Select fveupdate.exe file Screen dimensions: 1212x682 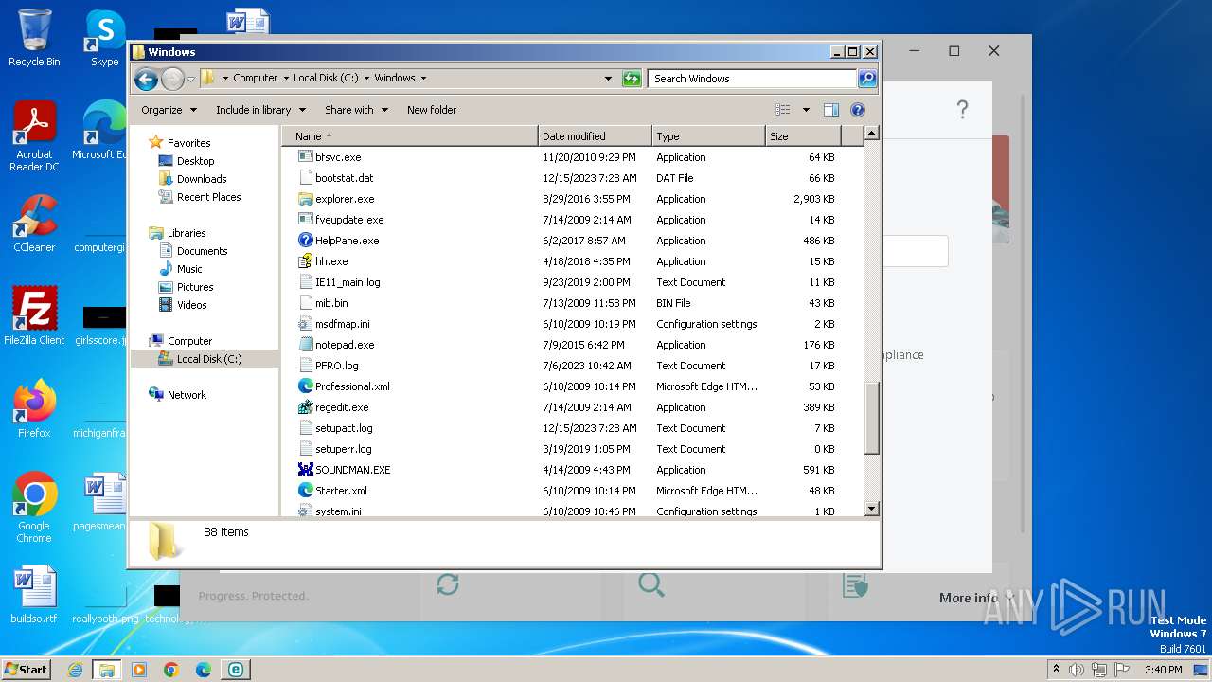(349, 220)
